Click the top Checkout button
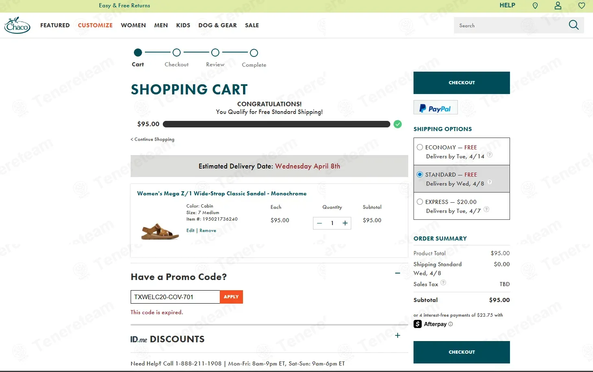 (x=462, y=83)
